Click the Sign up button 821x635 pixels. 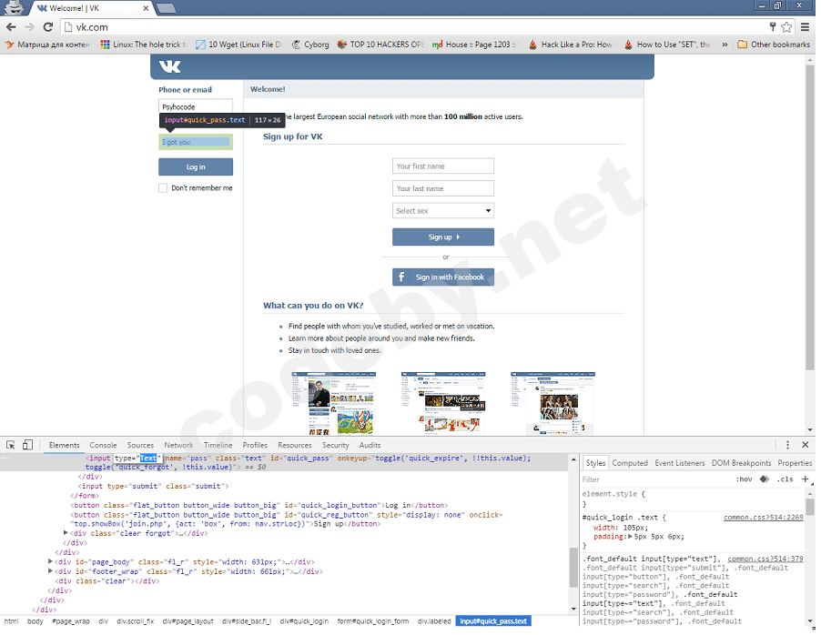pos(443,237)
